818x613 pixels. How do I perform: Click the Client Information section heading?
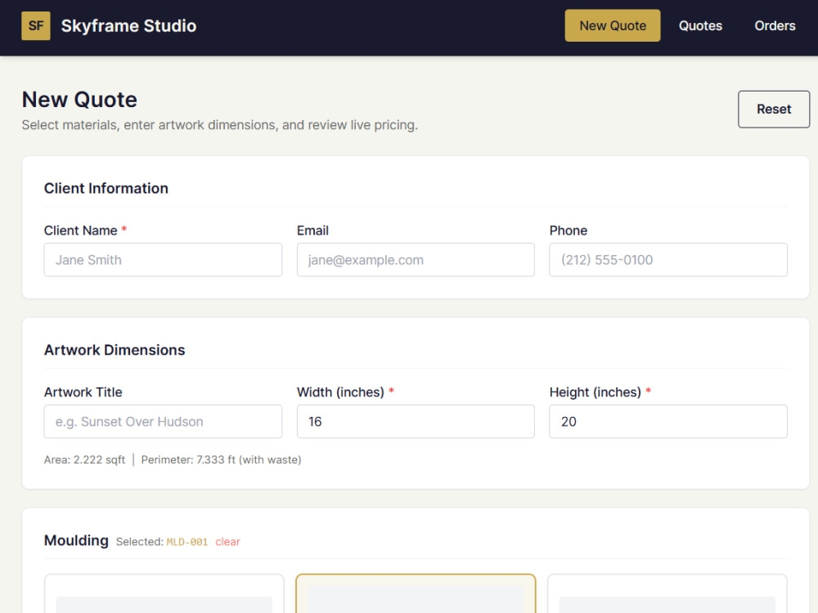106,188
